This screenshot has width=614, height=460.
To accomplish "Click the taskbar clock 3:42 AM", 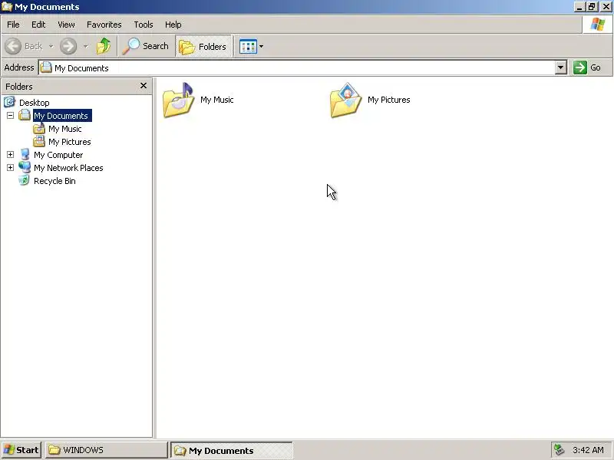I will point(588,450).
